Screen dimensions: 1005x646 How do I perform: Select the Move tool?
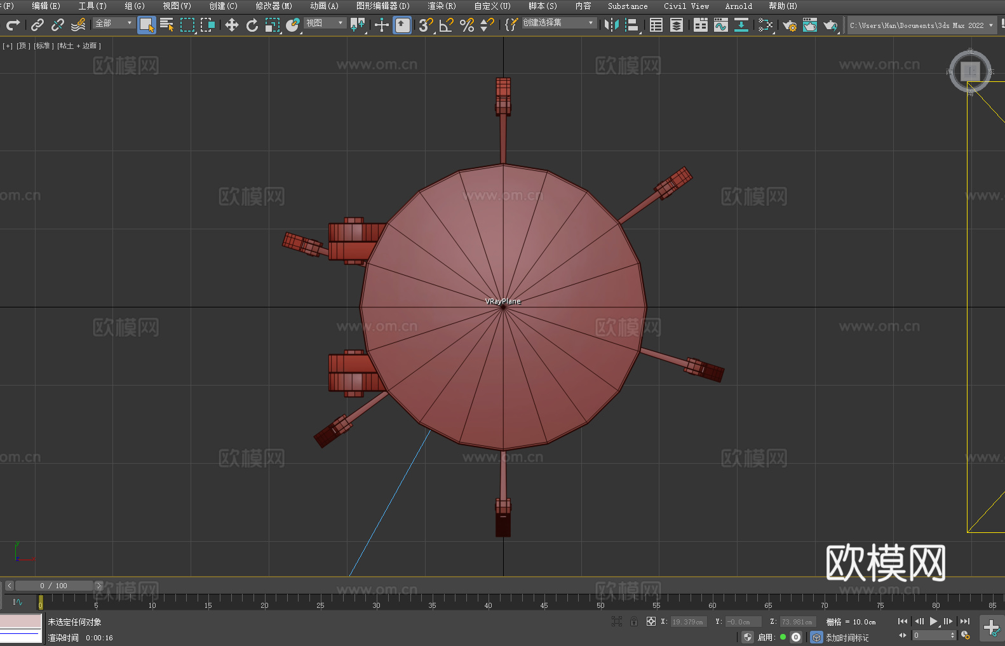point(232,25)
